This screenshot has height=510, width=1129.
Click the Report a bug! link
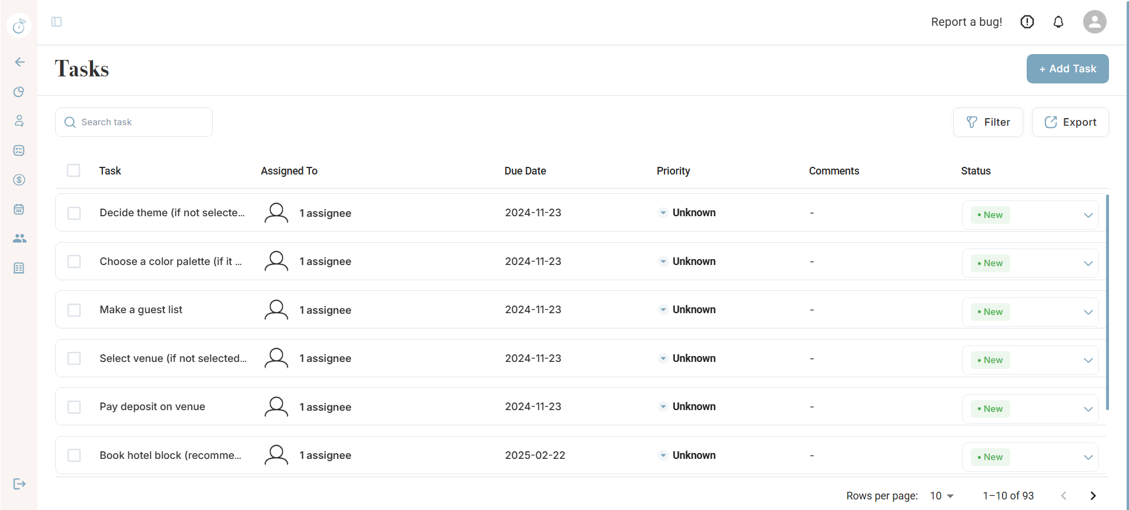point(967,22)
